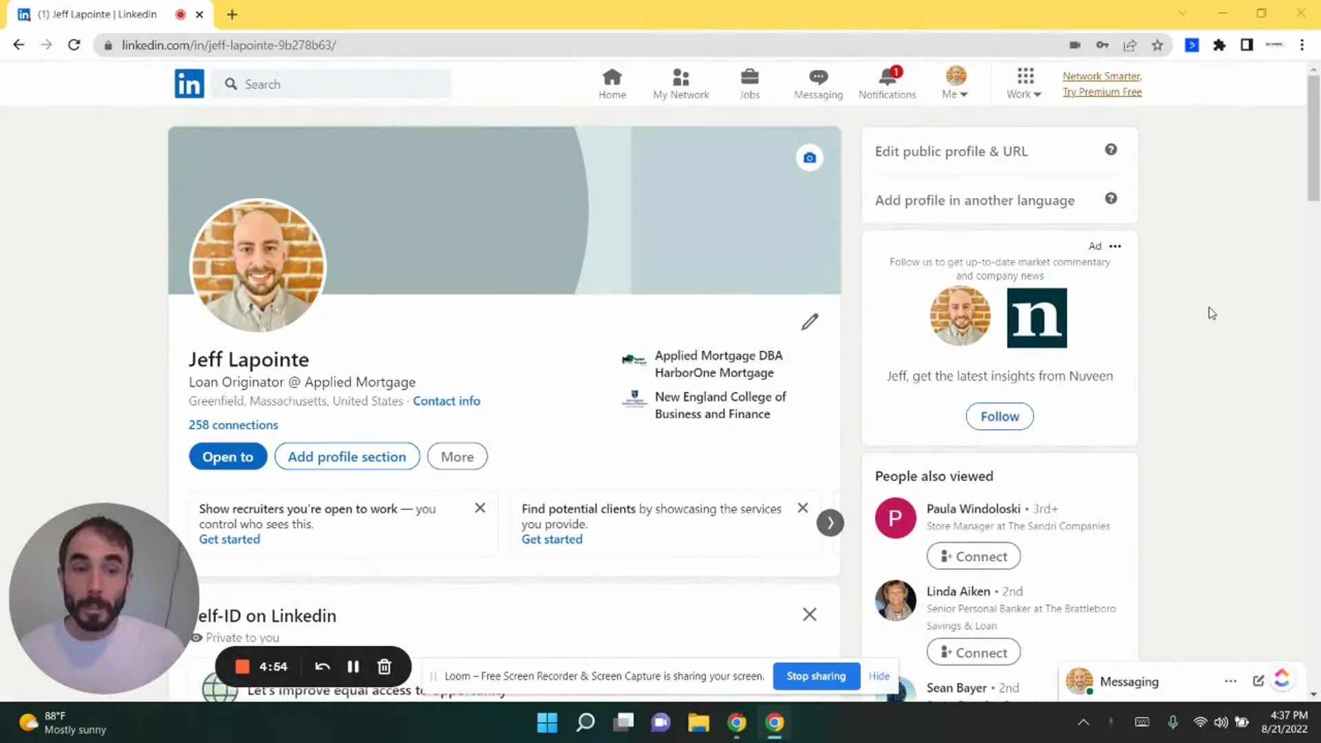This screenshot has height=743, width=1321.
Task: Click Stop sharing button
Action: pos(816,676)
